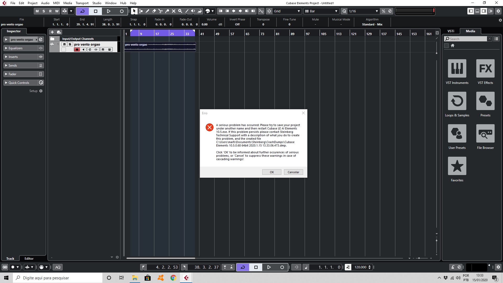Toggle AQ auto quantize button
503x283 pixels.
coord(58,267)
